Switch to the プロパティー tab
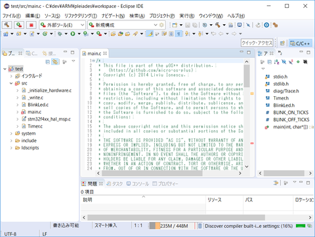 click(165, 184)
